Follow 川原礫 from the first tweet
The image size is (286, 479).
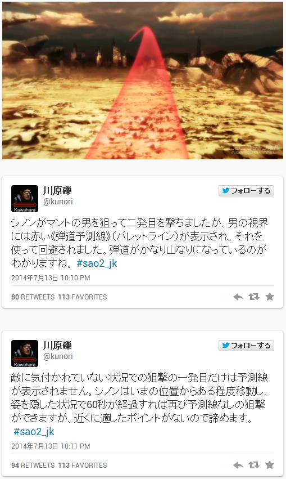246,191
